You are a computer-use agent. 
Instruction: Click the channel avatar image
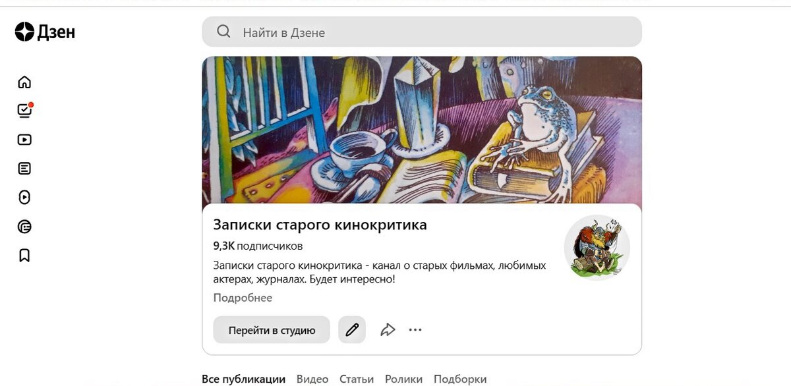pos(597,248)
